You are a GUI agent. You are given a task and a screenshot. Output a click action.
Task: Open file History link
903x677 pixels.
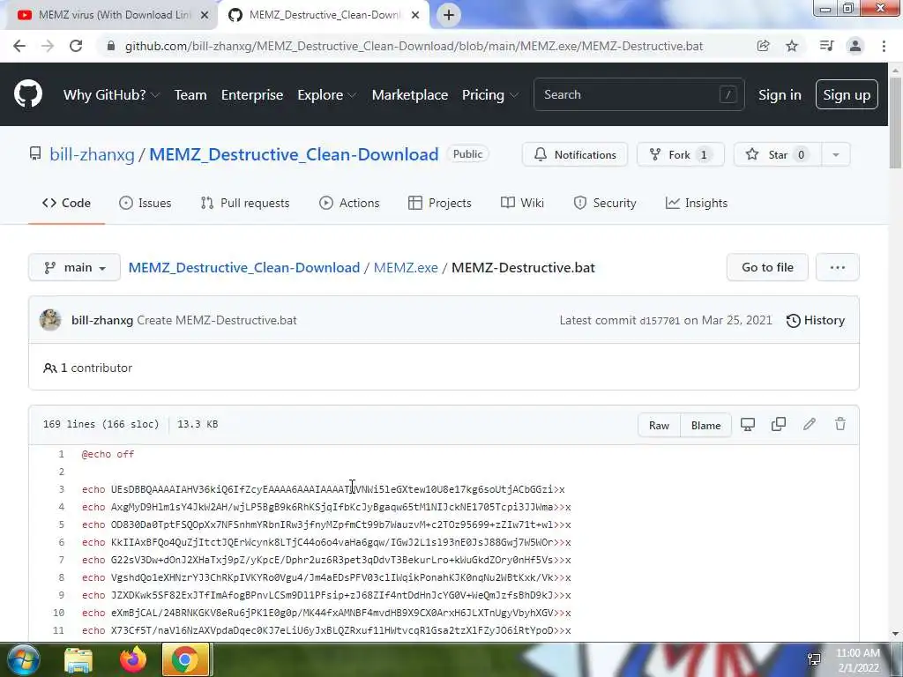tap(816, 320)
